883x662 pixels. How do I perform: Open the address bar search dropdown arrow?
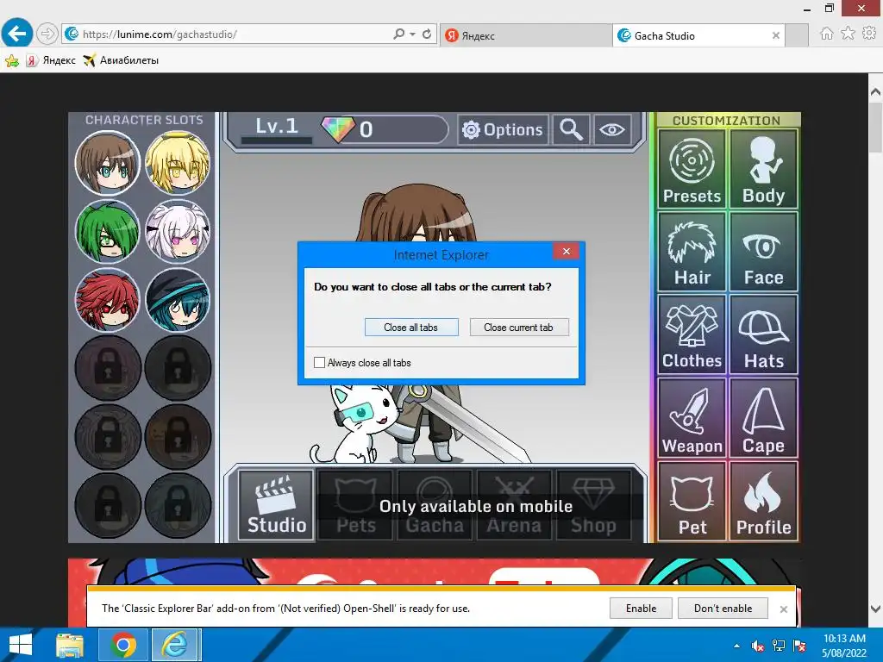tap(413, 34)
